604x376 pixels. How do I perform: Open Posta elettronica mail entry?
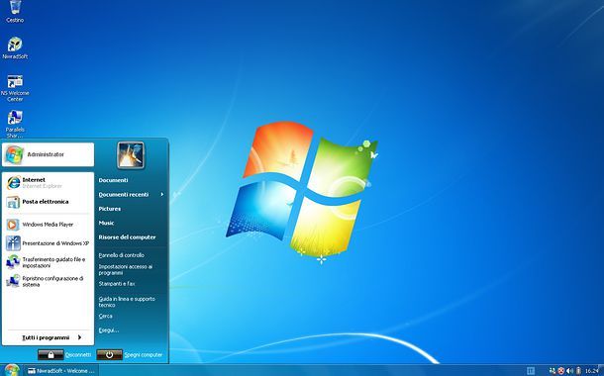(48, 202)
